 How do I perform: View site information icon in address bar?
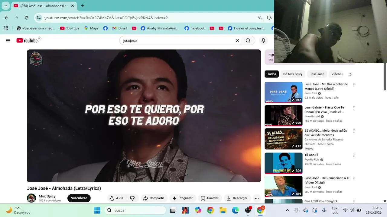(39, 18)
